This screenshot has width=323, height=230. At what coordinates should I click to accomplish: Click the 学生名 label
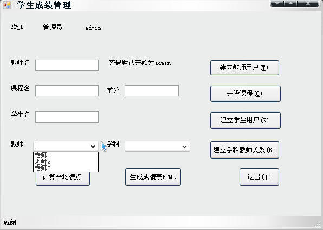click(20, 115)
